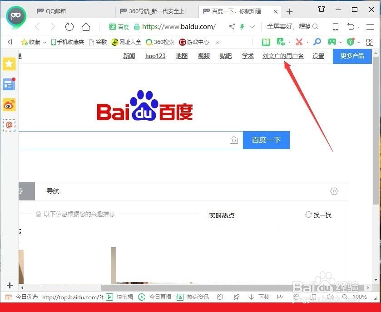This screenshot has height=312, width=381.
Task: Open the mobile device icon in toolbar
Action: click(336, 27)
